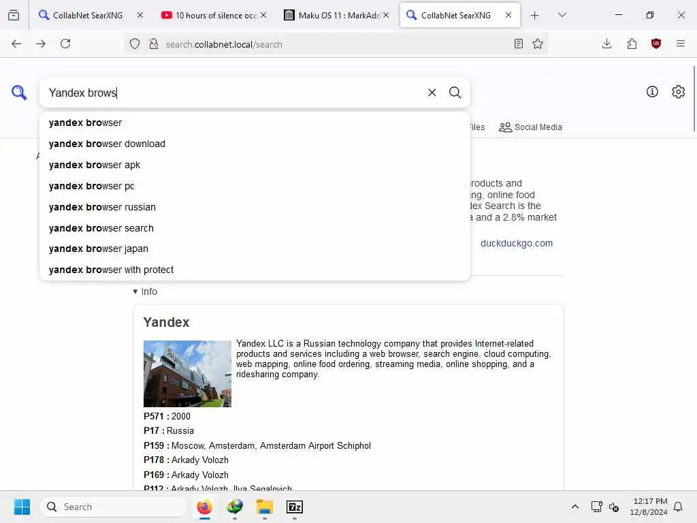Click the 'P178 : Arkady Volozh' line
This screenshot has height=523, width=697.
186,460
